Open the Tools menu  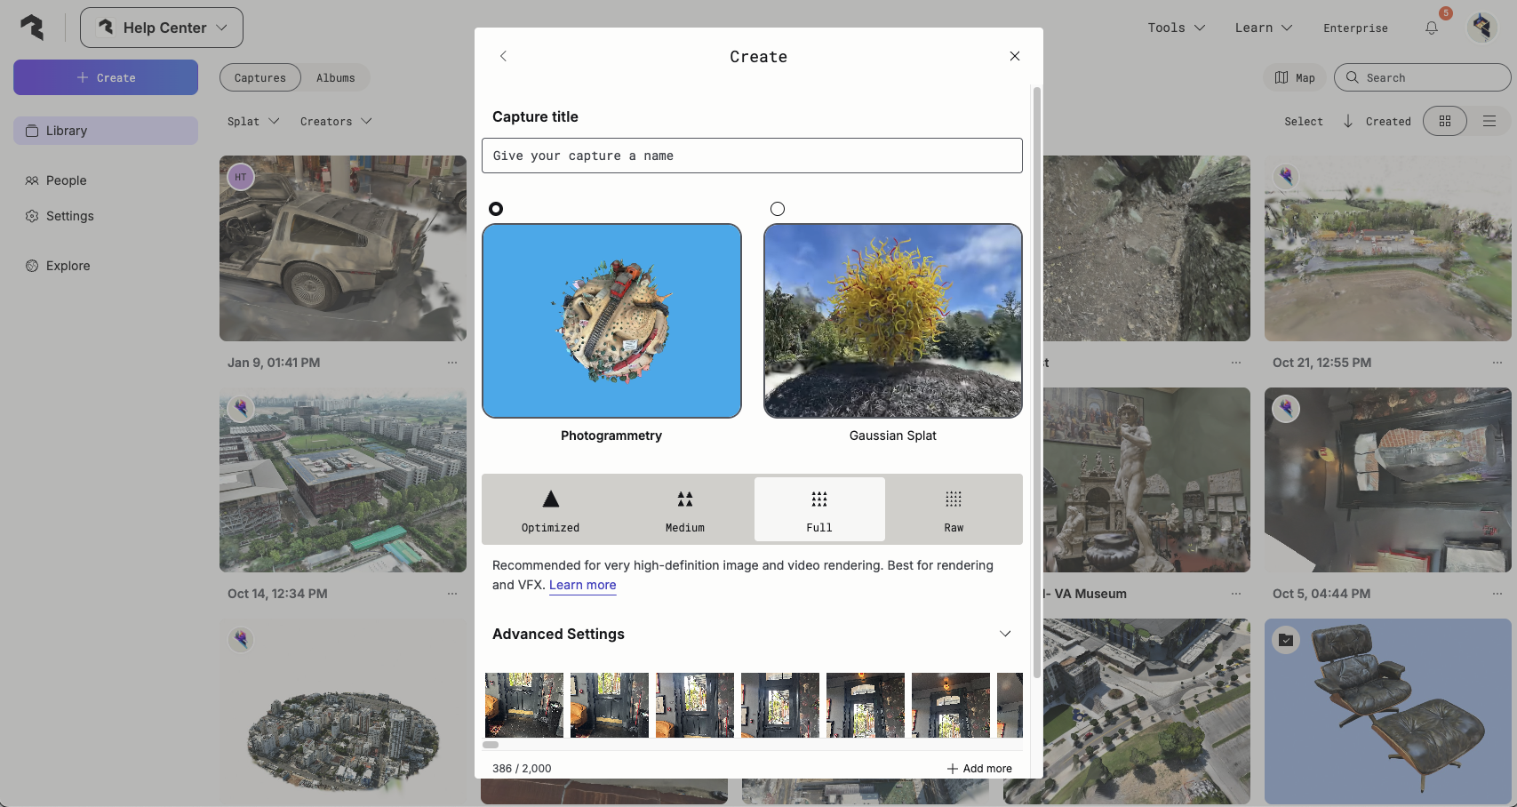[1176, 28]
